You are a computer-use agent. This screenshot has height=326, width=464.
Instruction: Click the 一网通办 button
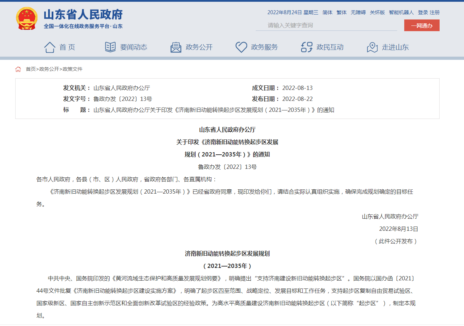(x=422, y=25)
